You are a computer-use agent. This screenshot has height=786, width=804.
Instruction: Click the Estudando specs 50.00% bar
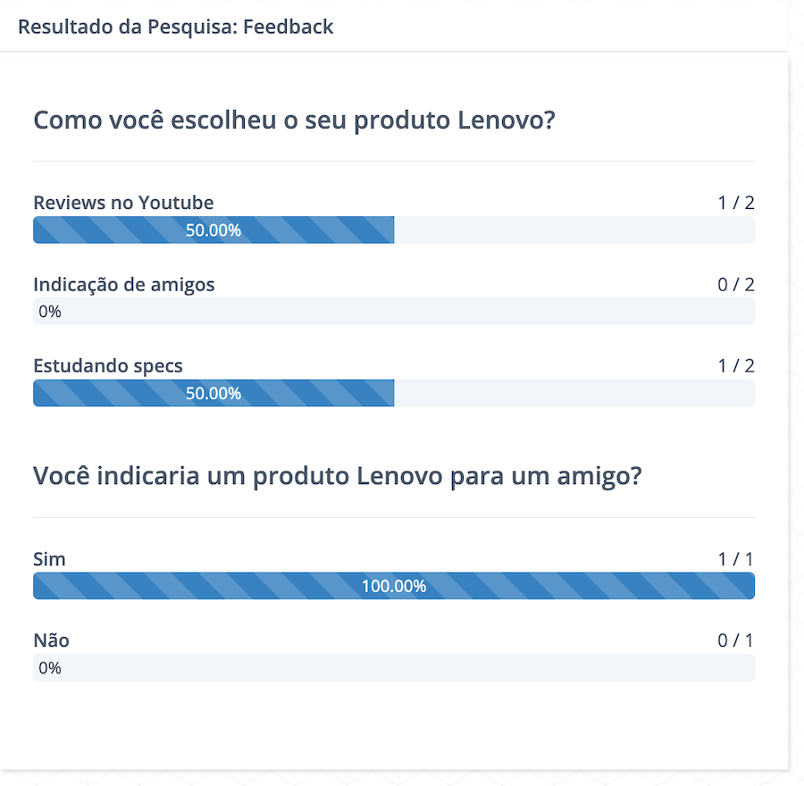pyautogui.click(x=214, y=393)
